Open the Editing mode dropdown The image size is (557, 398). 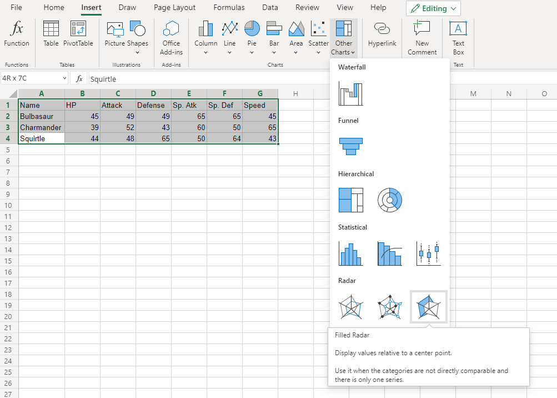coord(433,8)
